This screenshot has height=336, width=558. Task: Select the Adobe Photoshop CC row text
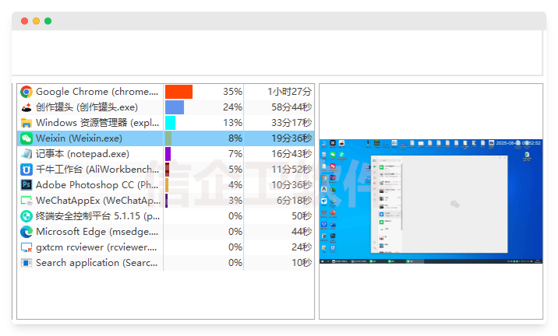coord(97,185)
